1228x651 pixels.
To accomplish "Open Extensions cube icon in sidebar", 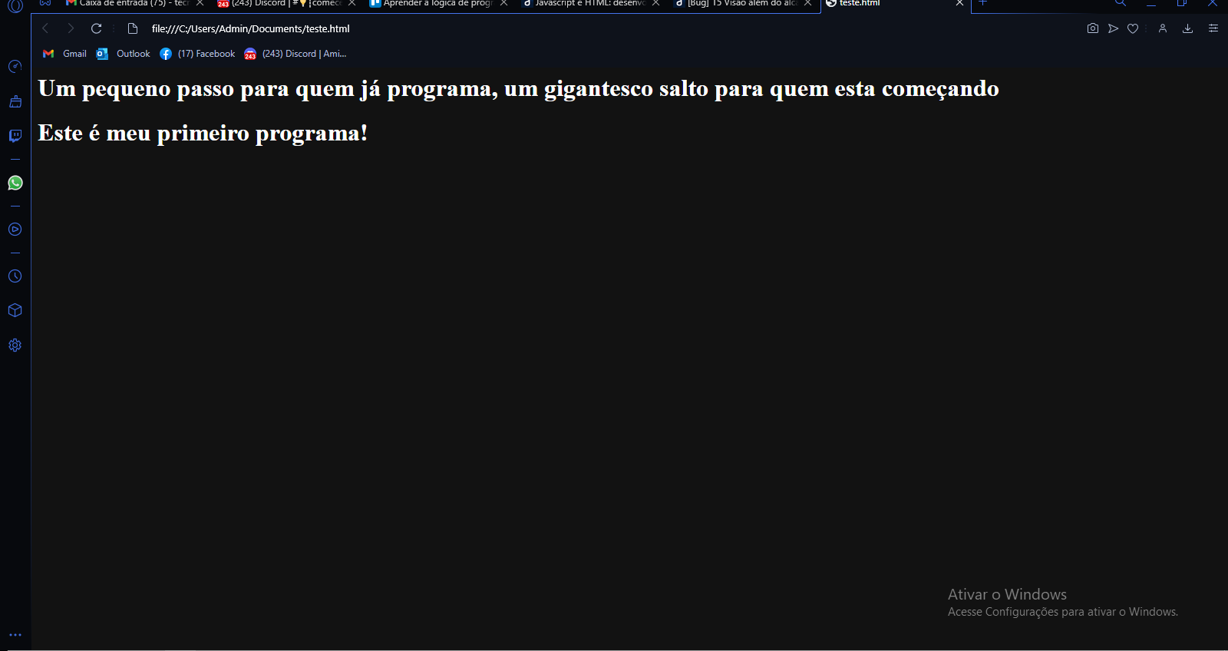I will pyautogui.click(x=15, y=311).
